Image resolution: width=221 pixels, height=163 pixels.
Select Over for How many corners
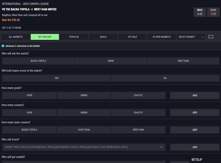29,112
